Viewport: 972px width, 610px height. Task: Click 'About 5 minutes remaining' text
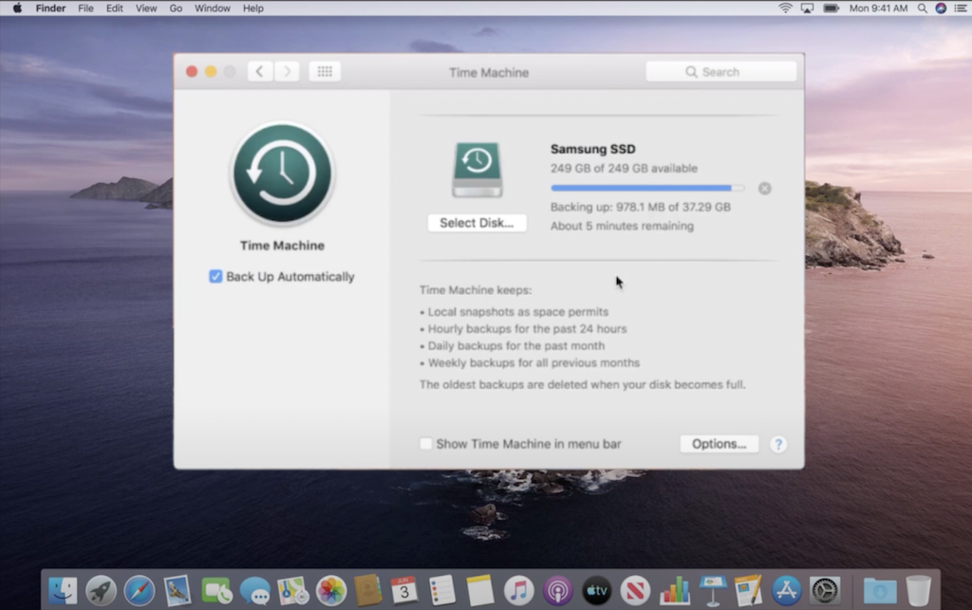(622, 226)
